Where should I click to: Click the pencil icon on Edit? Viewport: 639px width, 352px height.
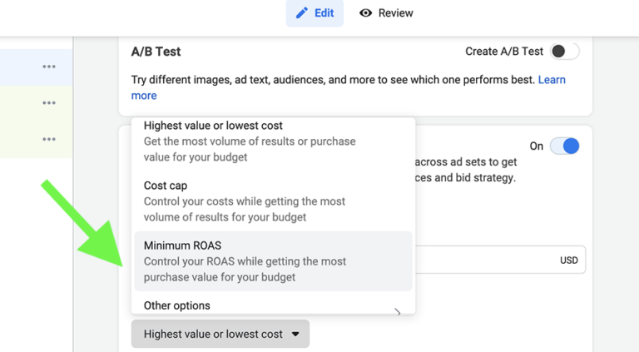point(301,13)
